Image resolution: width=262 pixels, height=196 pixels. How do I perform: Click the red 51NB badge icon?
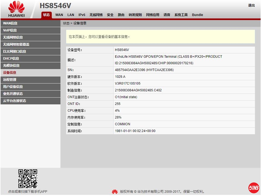[x=253, y=188]
